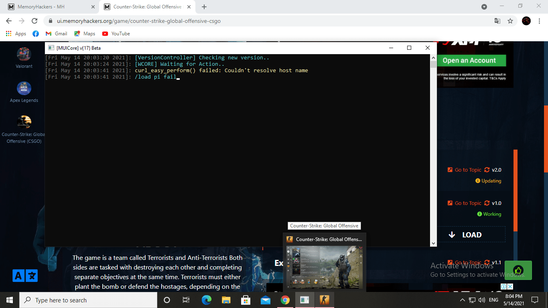The height and width of the screenshot is (308, 548).
Task: Launch Microsoft Edge from the taskbar
Action: click(x=207, y=300)
